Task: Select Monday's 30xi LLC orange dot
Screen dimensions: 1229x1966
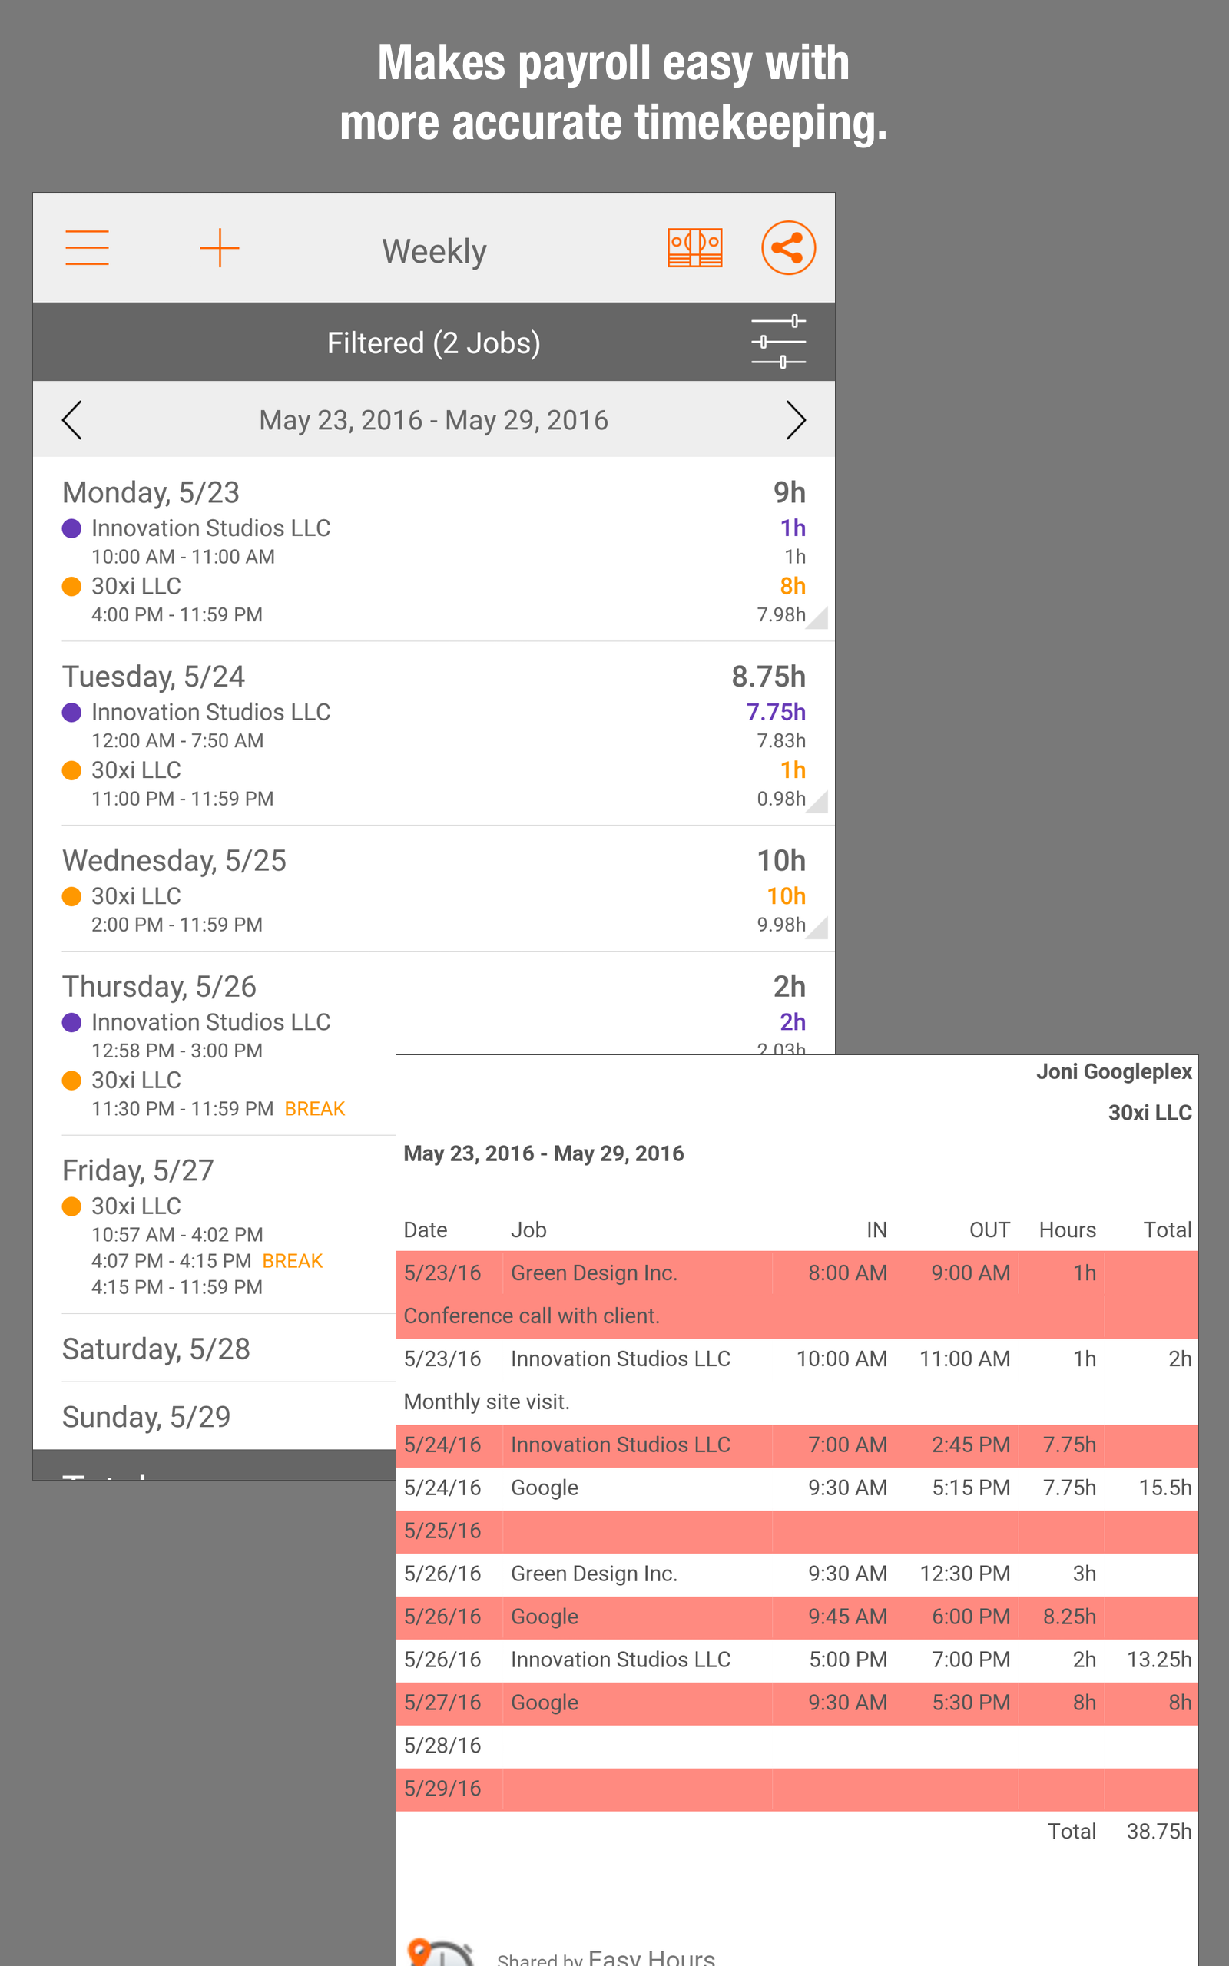Action: coord(71,587)
